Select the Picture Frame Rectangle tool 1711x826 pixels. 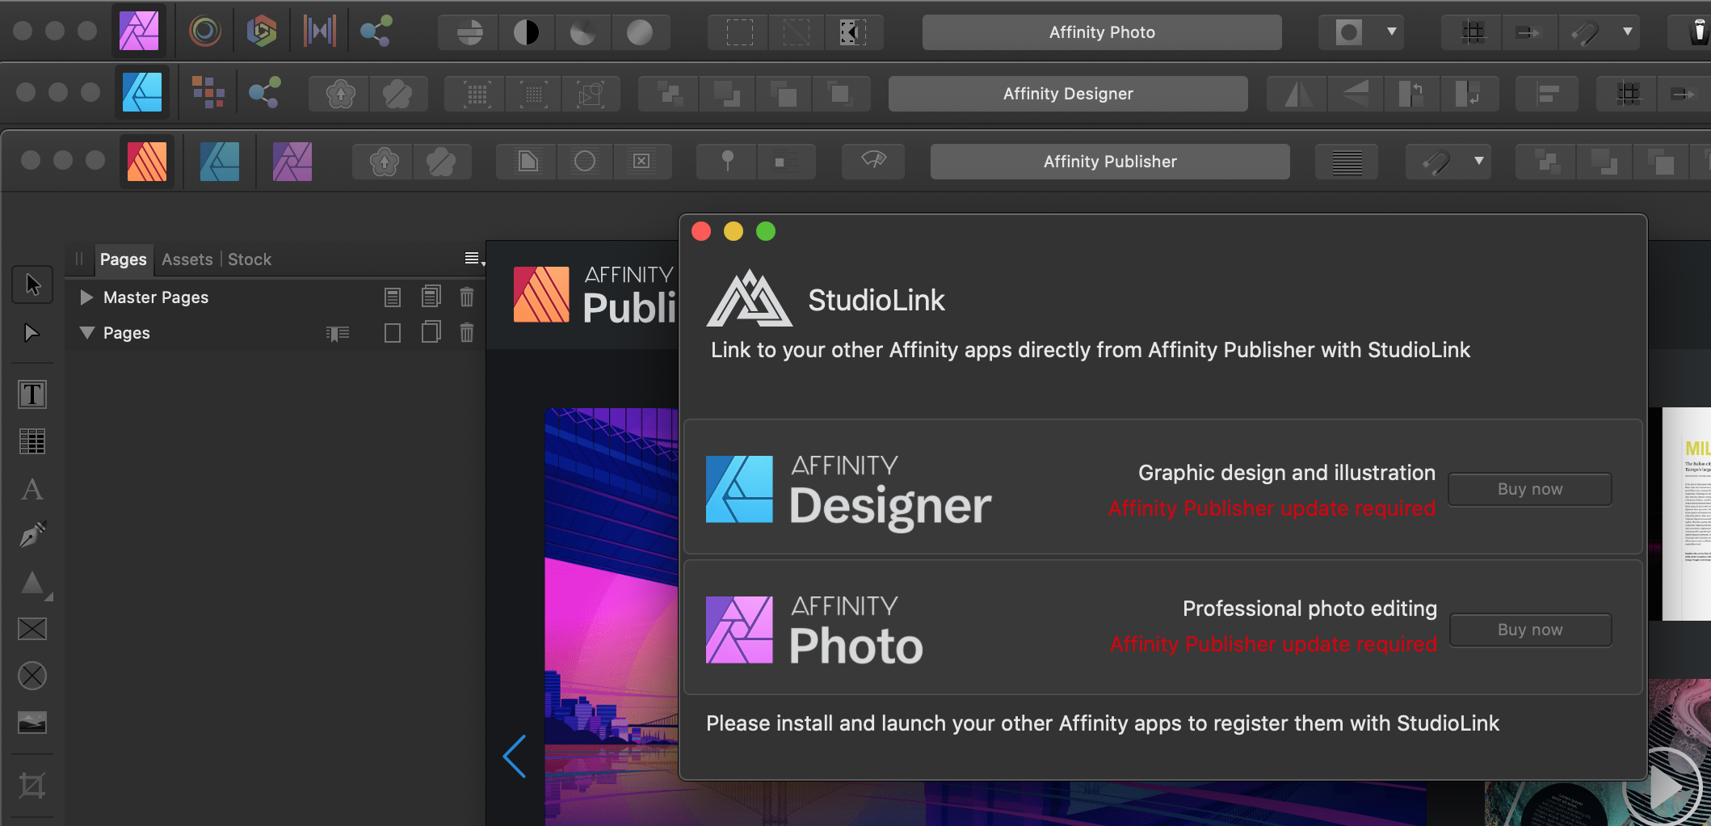click(x=32, y=629)
